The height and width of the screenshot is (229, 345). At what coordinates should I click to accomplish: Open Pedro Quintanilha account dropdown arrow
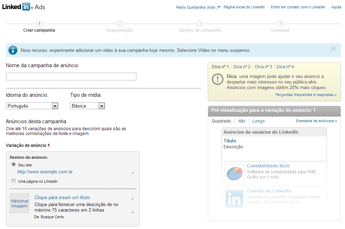tap(219, 7)
